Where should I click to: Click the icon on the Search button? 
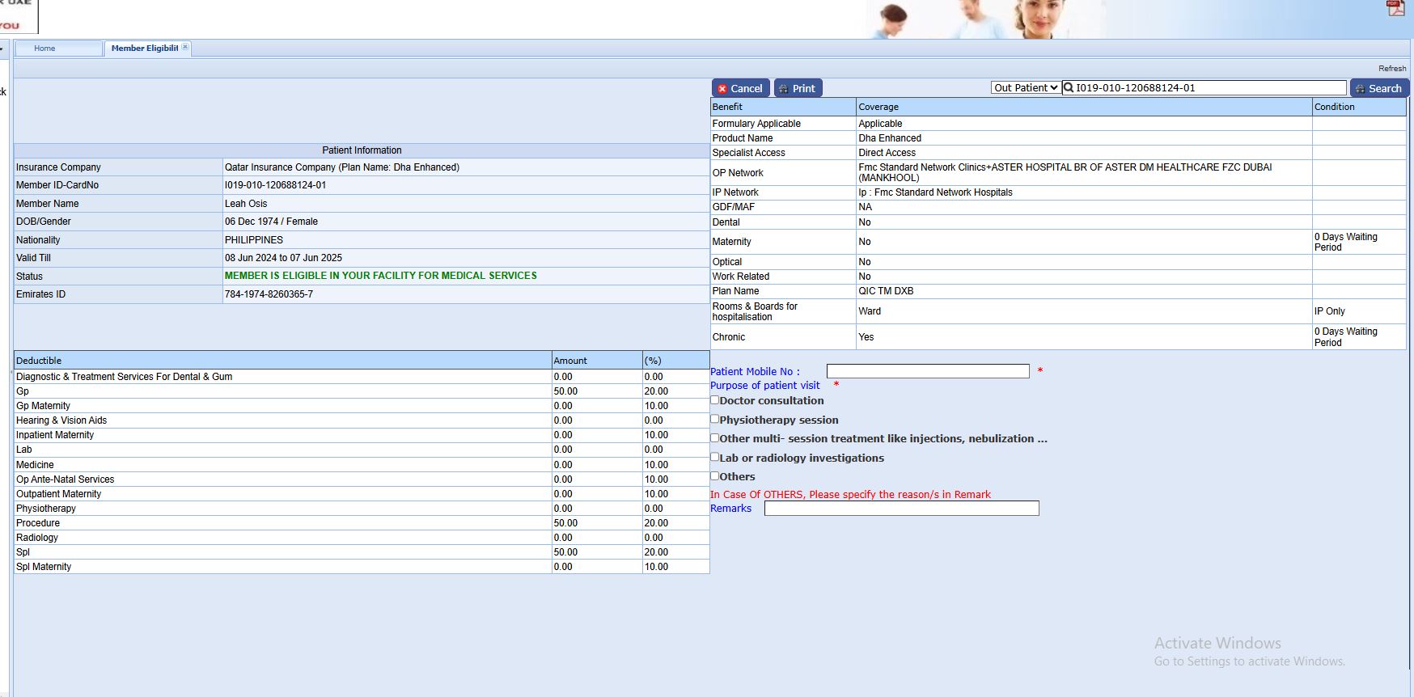pyautogui.click(x=1360, y=89)
